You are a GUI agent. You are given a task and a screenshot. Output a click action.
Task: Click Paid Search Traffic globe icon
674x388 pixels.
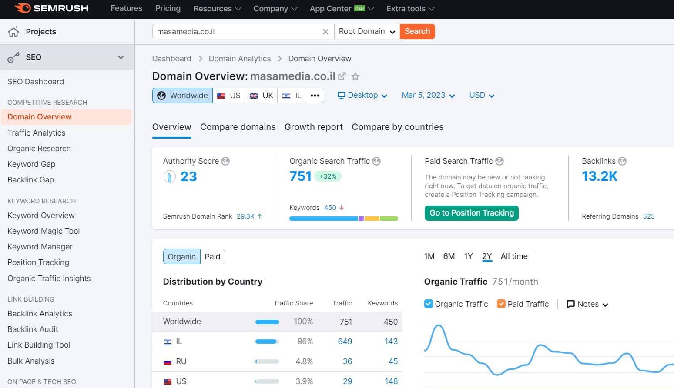click(x=500, y=161)
